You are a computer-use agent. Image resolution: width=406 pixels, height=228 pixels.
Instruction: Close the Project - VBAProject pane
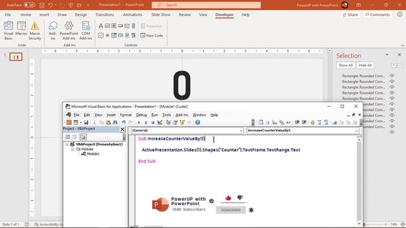coord(122,129)
